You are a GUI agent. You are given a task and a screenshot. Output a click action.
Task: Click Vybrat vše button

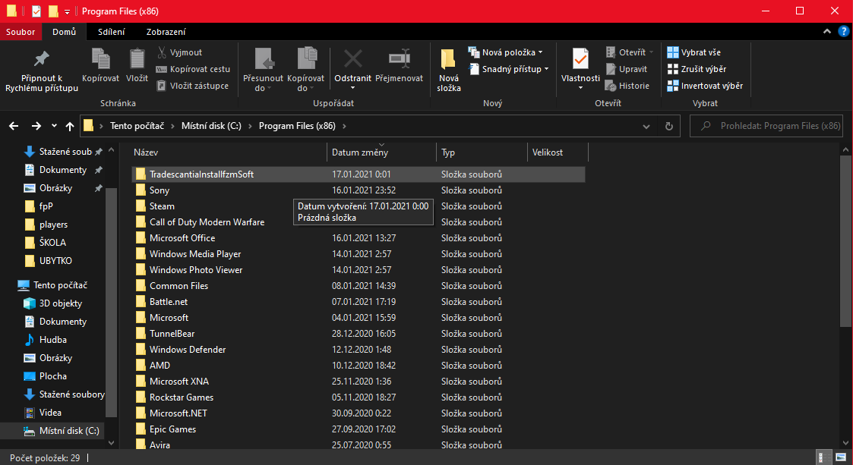pyautogui.click(x=693, y=52)
